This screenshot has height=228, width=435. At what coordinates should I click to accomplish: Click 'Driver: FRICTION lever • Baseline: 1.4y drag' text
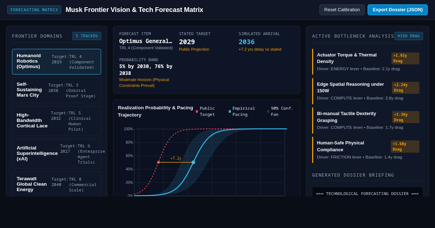point(360,157)
